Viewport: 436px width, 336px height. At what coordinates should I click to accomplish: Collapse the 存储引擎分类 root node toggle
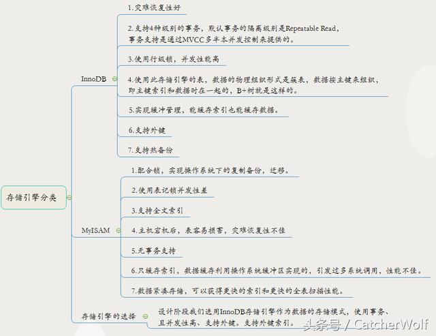coord(69,197)
